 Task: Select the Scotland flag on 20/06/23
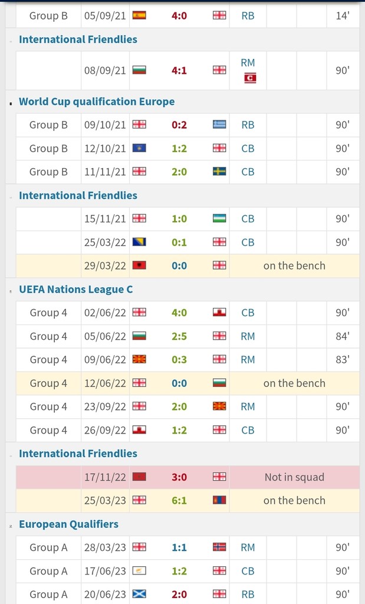point(140,594)
